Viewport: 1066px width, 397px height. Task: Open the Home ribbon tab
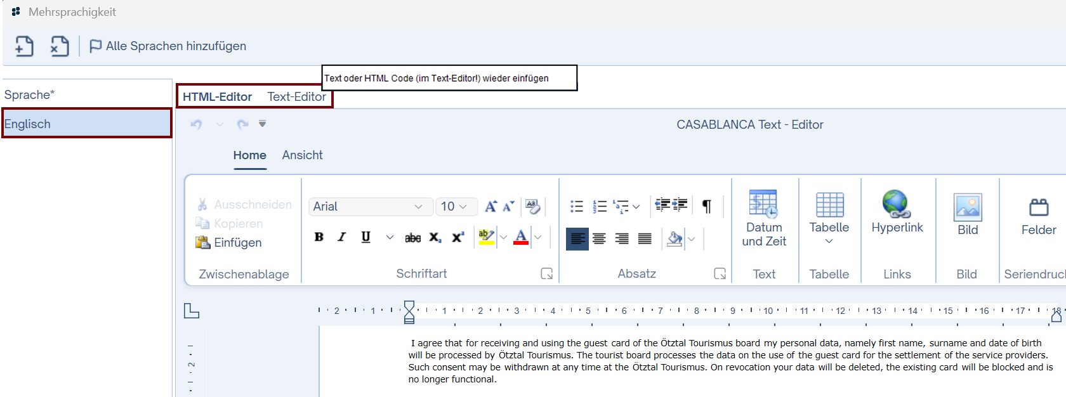coord(249,155)
